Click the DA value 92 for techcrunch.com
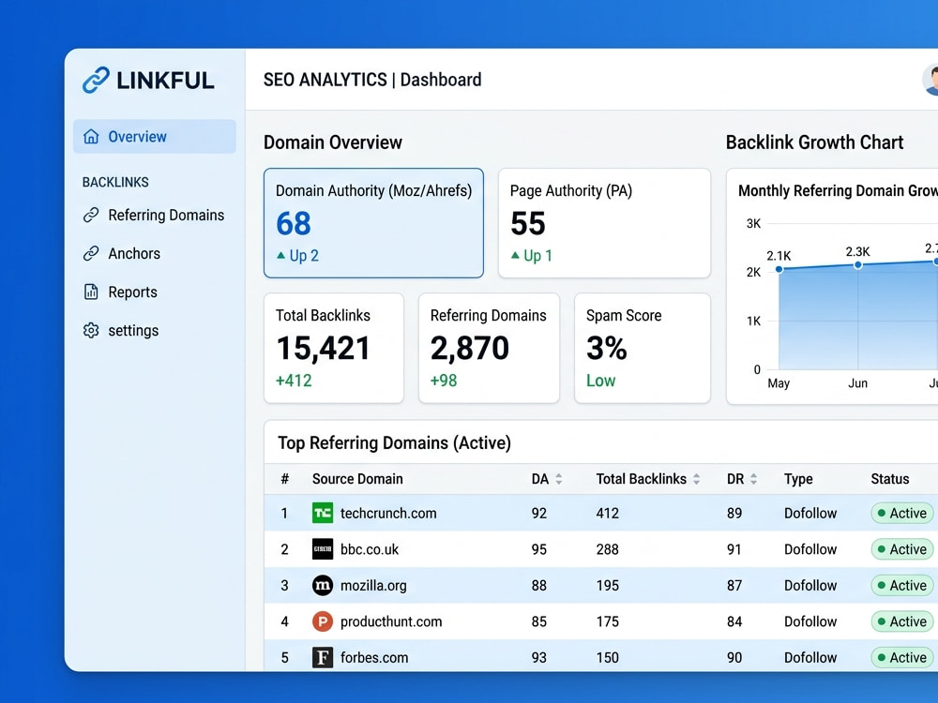The width and height of the screenshot is (938, 703). coord(539,513)
